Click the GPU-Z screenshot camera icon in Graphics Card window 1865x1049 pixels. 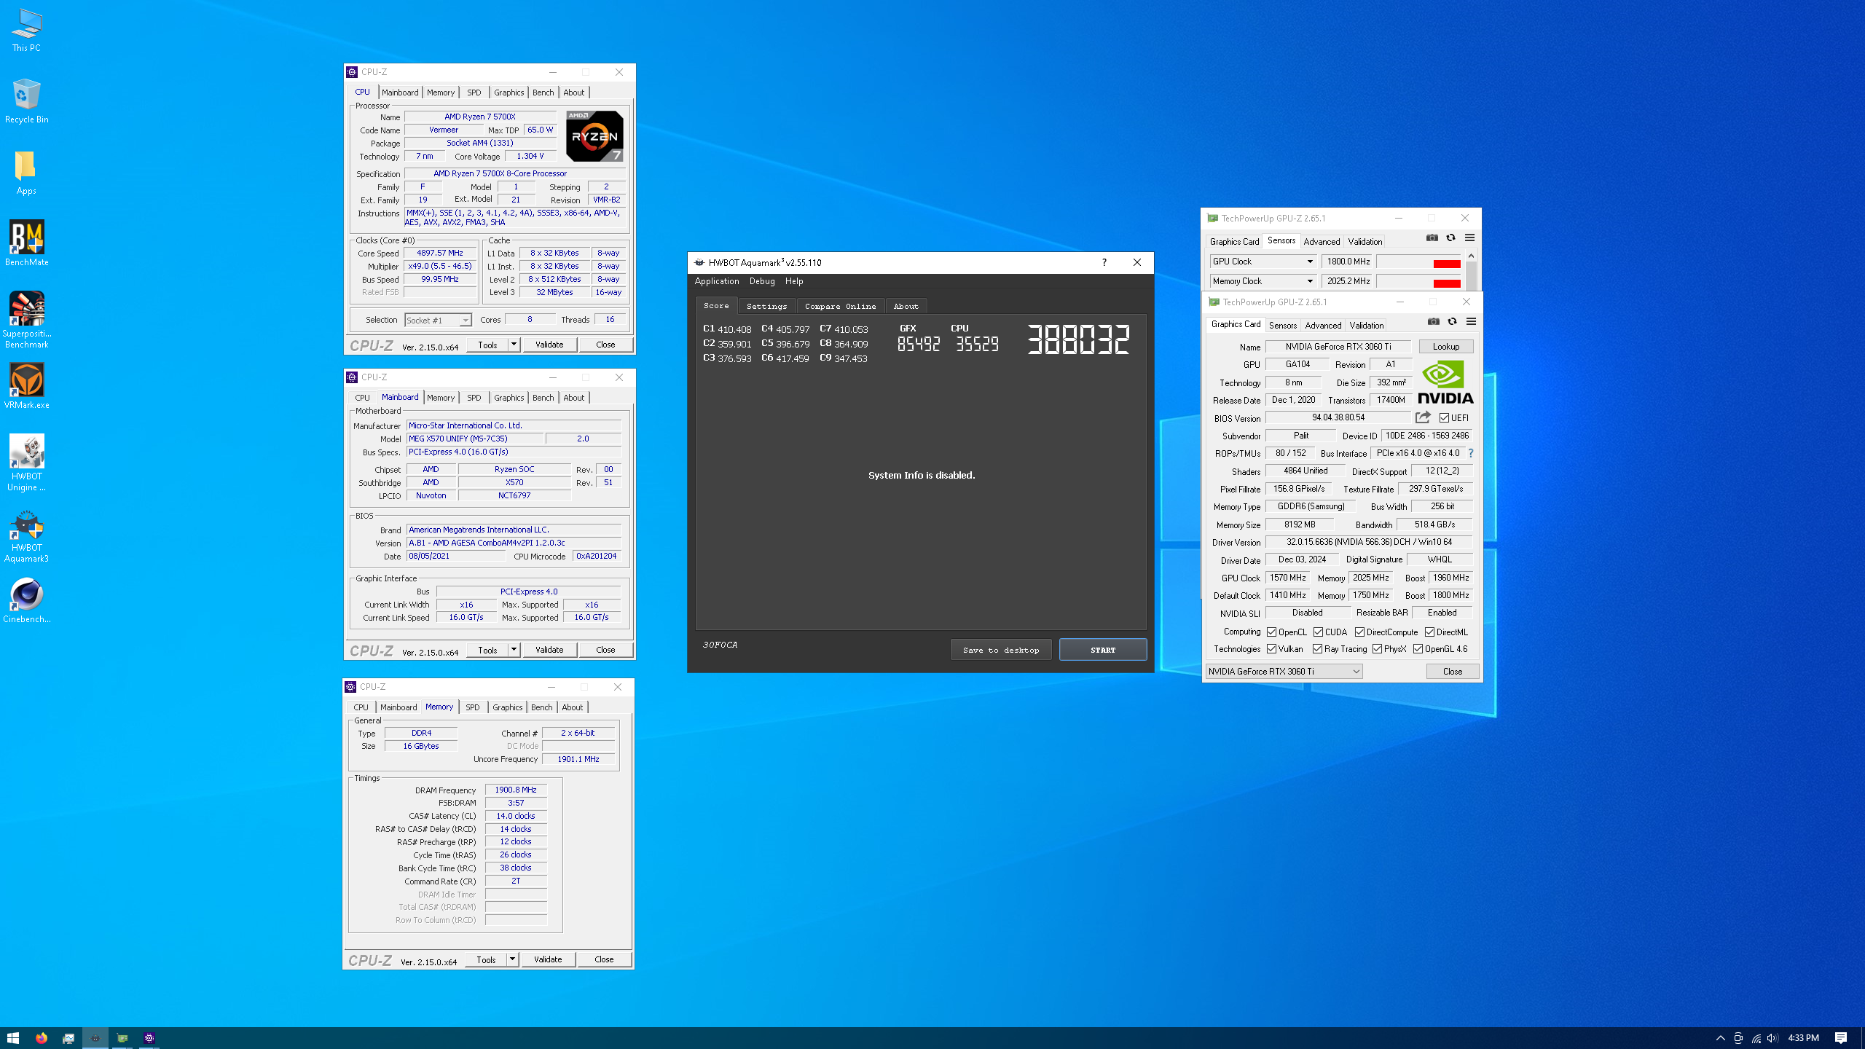point(1433,321)
